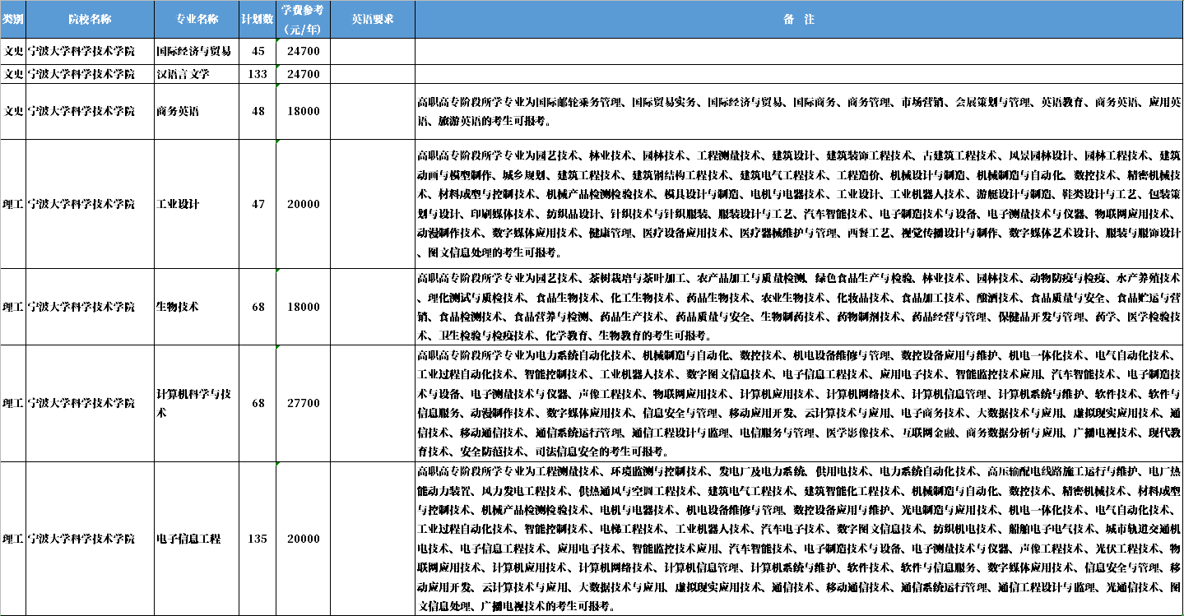1184x616 pixels.
Task: Select the 备注 header cell
Action: coord(799,19)
